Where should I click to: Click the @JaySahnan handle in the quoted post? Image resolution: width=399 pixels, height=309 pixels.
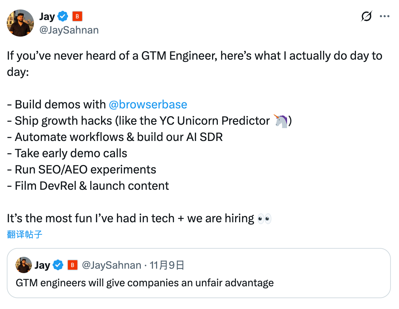coord(112,265)
